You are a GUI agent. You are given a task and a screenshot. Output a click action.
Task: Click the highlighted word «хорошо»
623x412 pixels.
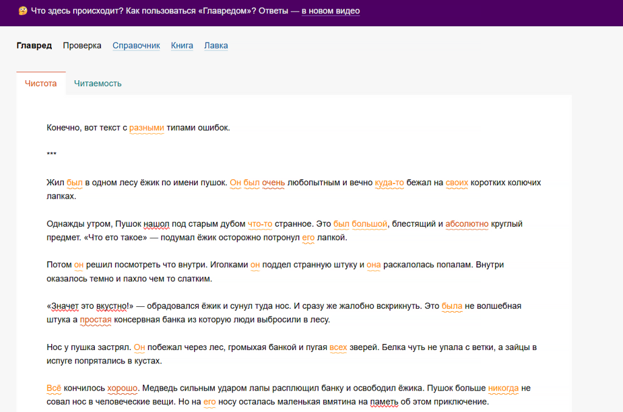point(122,388)
